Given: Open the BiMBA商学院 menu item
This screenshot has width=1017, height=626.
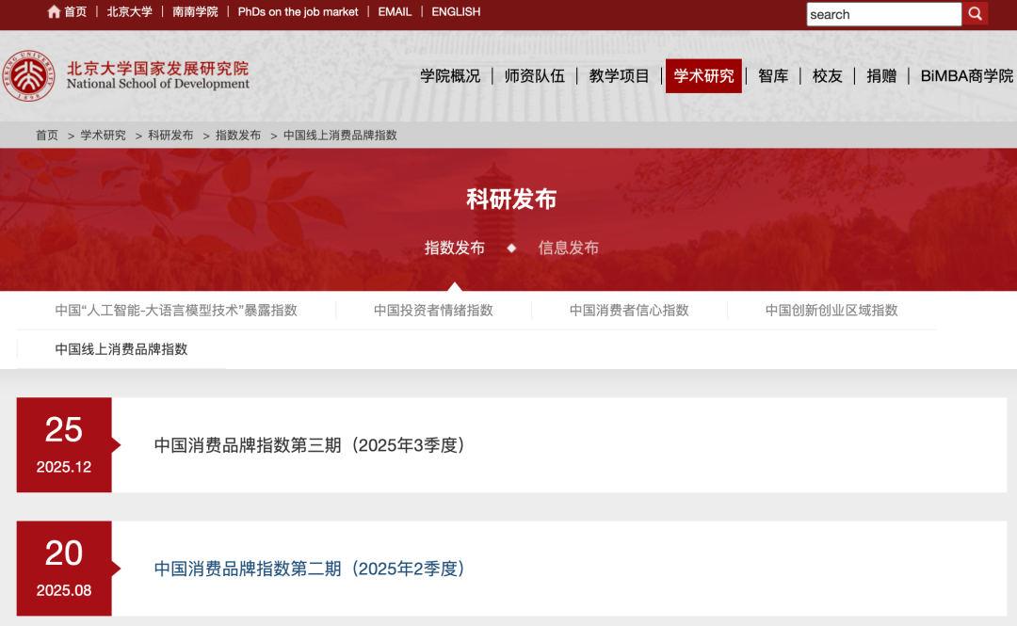Looking at the screenshot, I should [x=966, y=76].
